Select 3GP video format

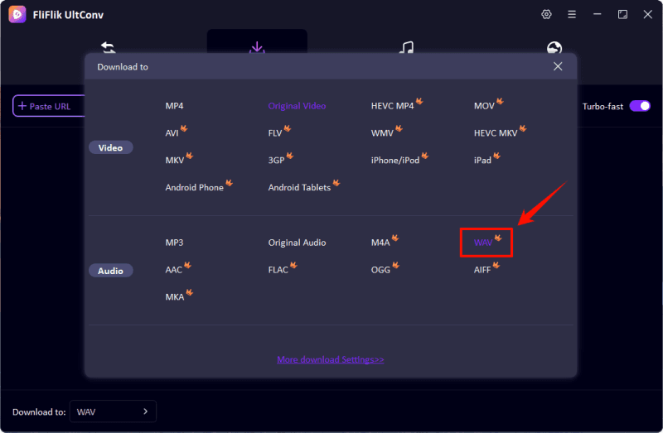pos(276,160)
